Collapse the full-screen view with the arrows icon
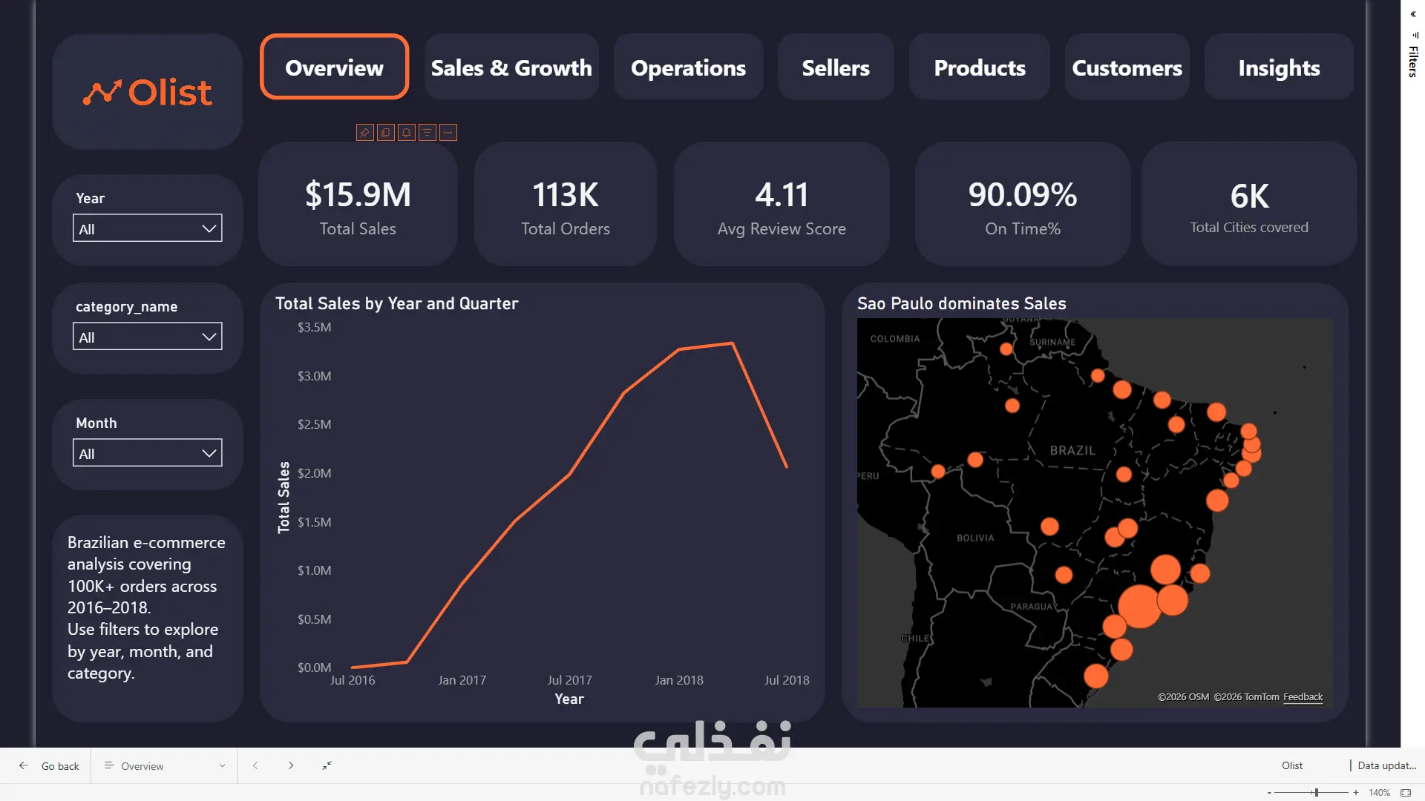1425x801 pixels. click(327, 765)
